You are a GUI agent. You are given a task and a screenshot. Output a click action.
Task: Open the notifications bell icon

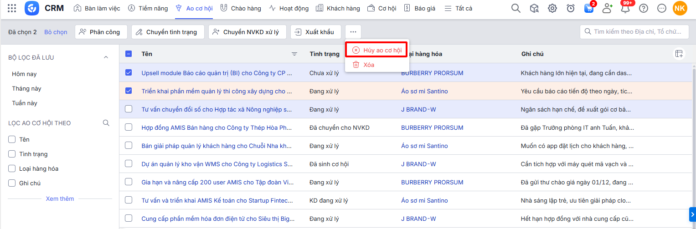625,8
